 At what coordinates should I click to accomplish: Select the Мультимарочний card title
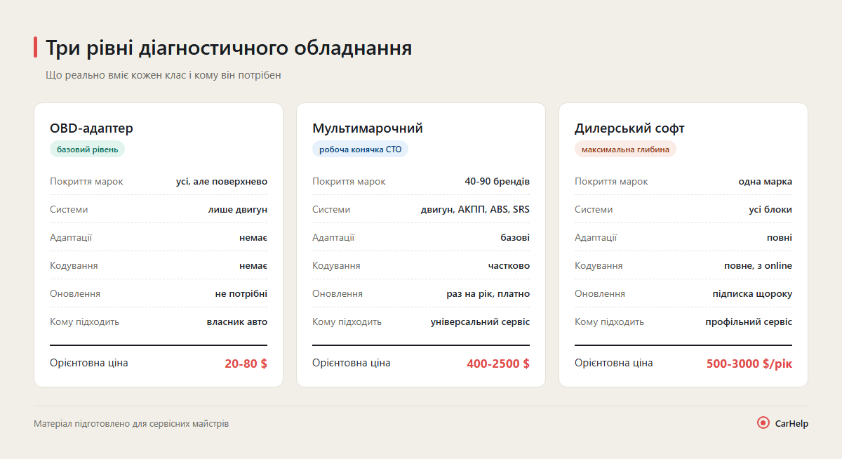368,128
